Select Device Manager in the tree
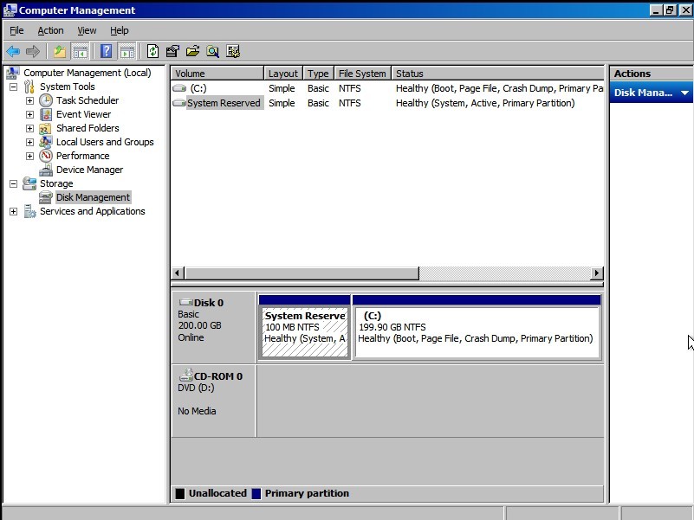 [89, 170]
